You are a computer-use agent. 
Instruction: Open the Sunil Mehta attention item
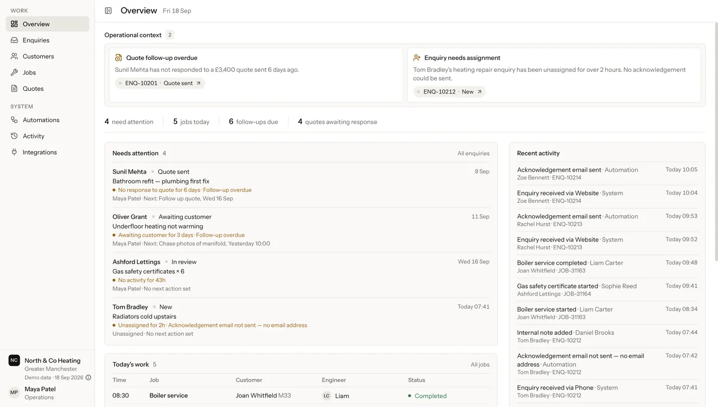point(301,185)
